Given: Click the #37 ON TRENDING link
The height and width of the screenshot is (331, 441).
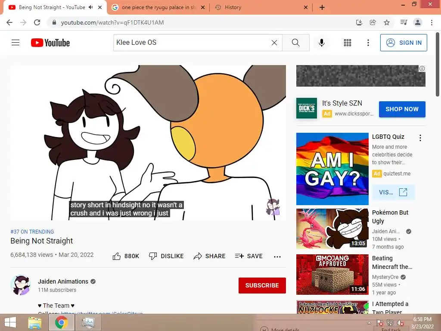Looking at the screenshot, I should tap(32, 231).
